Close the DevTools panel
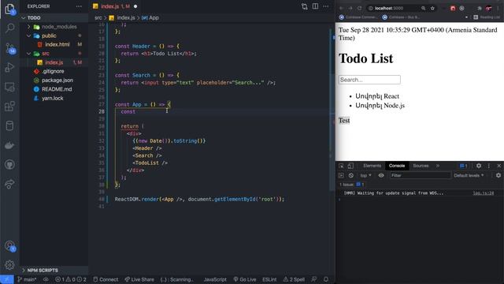Screen dimensions: 504x284 click(498, 166)
